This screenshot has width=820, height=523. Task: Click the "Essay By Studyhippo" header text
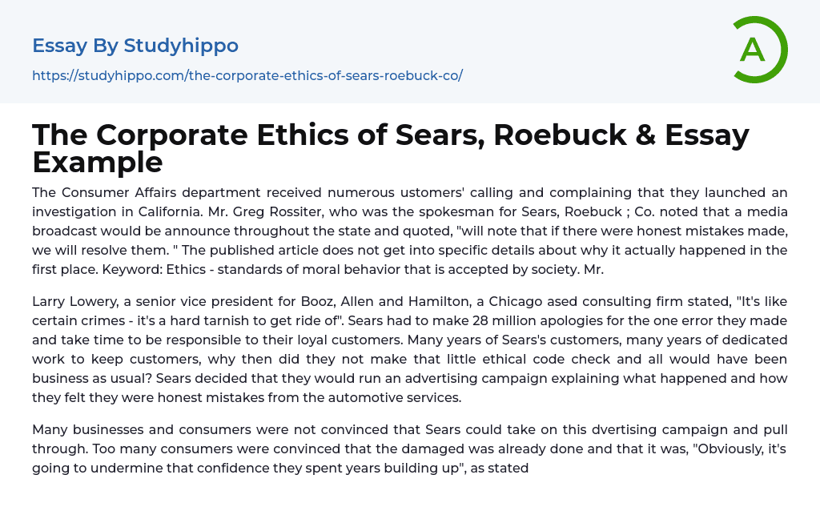[x=135, y=46]
